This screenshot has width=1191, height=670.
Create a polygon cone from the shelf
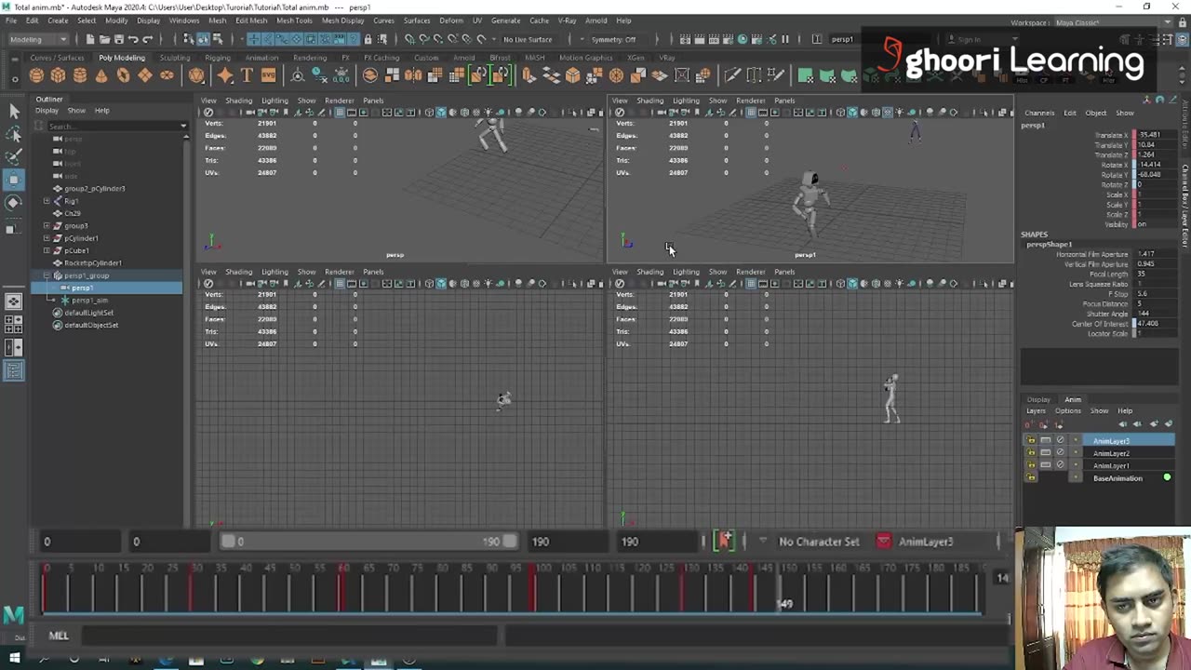101,75
